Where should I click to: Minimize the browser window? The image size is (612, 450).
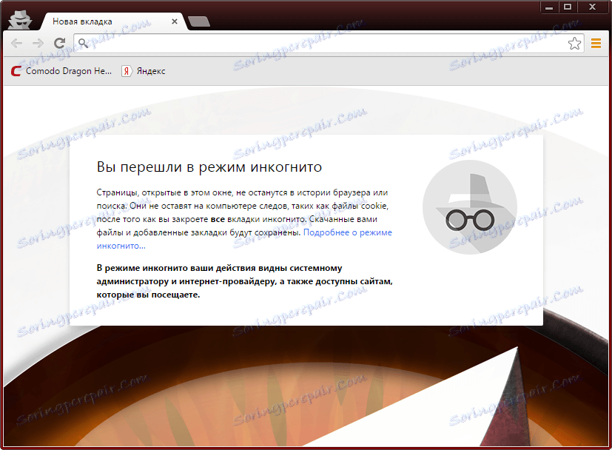[x=548, y=7]
